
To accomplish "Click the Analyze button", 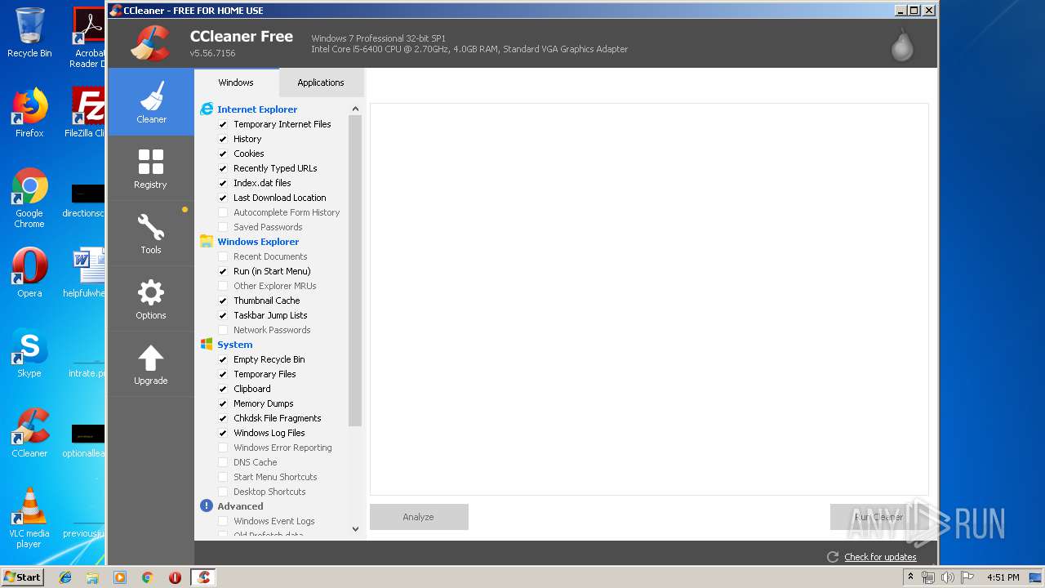I will click(x=419, y=517).
